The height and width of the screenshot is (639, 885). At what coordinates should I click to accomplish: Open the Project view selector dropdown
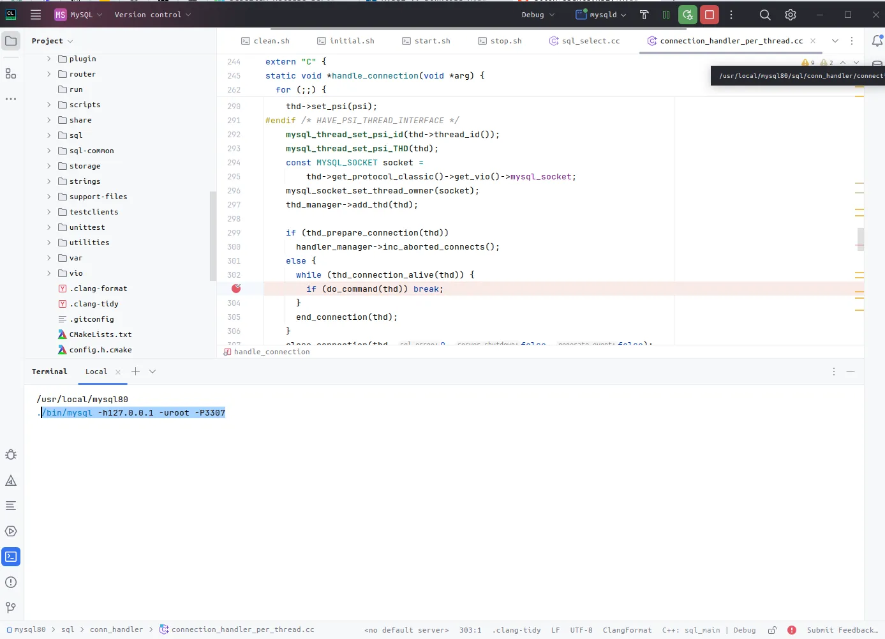[x=52, y=41]
